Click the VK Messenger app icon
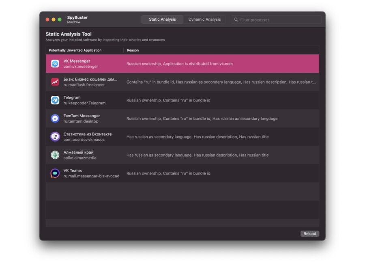The image size is (365, 263). pos(55,64)
